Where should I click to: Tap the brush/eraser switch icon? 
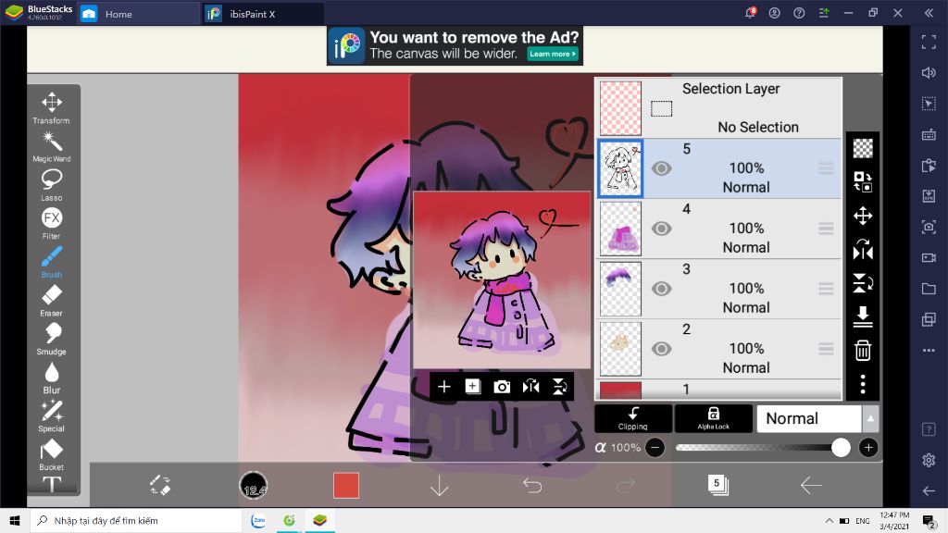[160, 485]
